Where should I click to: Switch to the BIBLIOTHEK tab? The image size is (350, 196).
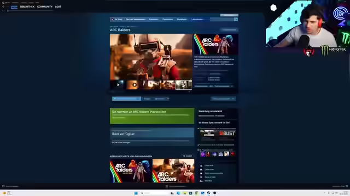27,7
